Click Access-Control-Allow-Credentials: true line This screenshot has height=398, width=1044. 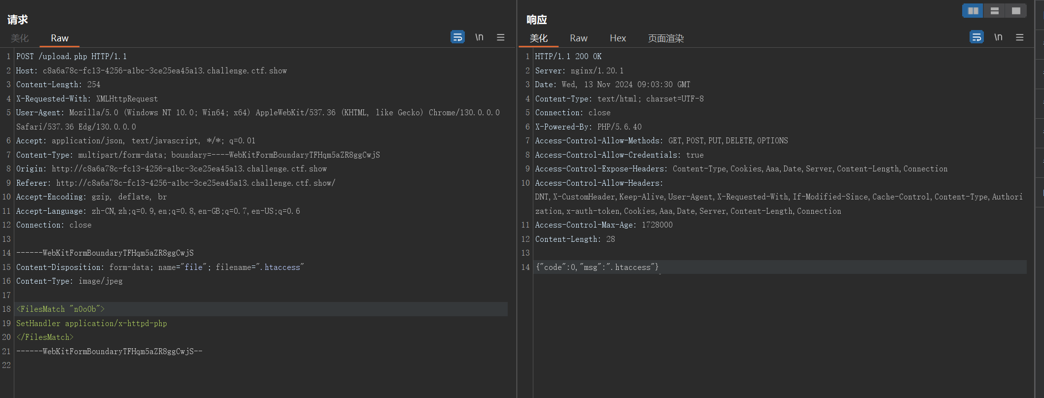pos(620,155)
